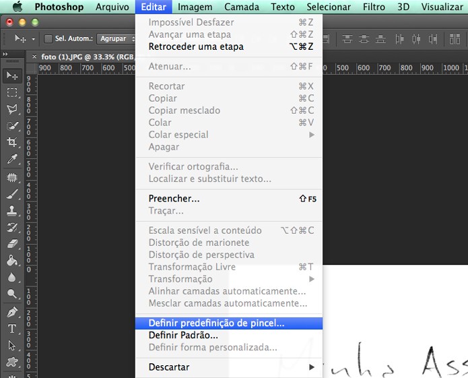Click Distribute right edges icon

coord(433,39)
